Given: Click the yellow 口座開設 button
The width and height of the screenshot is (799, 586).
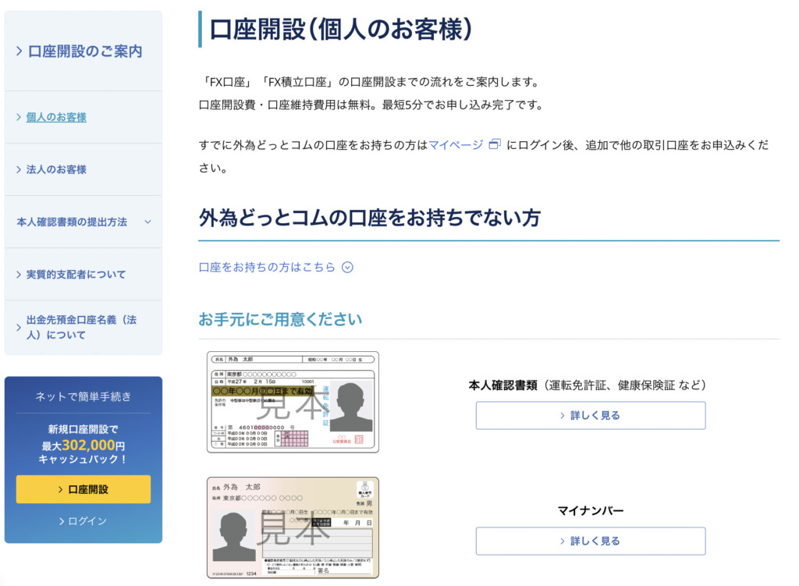Looking at the screenshot, I should 83,489.
